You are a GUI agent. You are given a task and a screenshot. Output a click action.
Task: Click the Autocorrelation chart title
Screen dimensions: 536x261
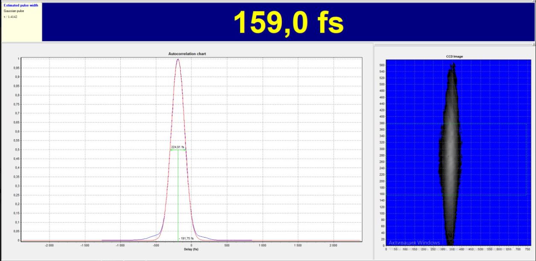(x=188, y=54)
